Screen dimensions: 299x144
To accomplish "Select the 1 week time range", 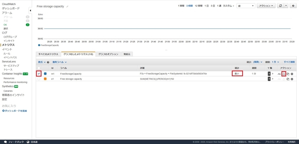I will click(x=219, y=6).
